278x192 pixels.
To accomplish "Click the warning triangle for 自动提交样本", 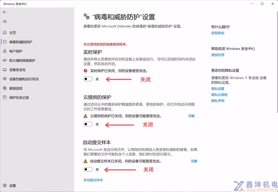I will (85, 161).
